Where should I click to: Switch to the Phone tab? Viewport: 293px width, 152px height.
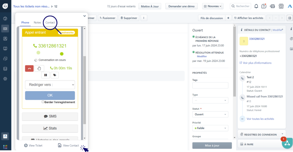(25, 22)
